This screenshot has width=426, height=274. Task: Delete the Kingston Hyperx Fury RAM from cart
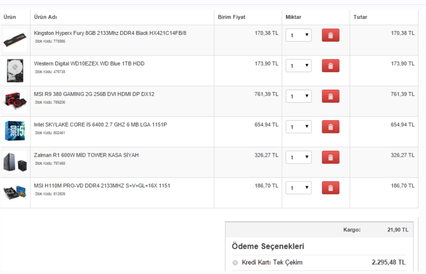click(331, 36)
